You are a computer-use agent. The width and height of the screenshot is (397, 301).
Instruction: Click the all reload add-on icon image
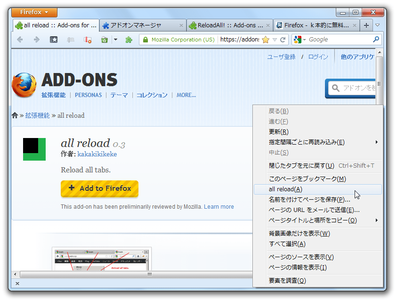coord(34,149)
